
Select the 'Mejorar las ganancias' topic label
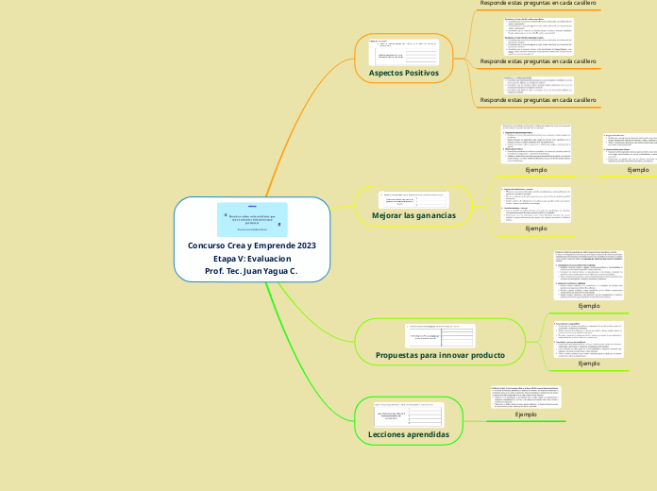(414, 215)
